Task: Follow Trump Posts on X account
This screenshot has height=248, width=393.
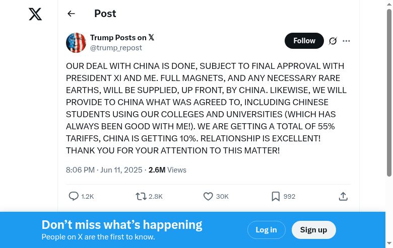Action: point(304,41)
